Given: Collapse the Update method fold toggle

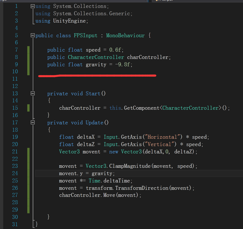Looking at the screenshot, I should pos(32,122).
